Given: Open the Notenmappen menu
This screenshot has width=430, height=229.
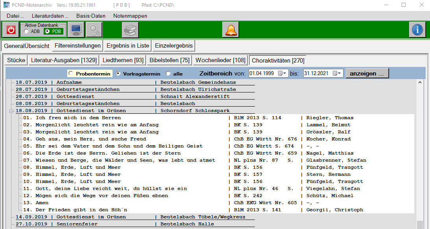Looking at the screenshot, I should (x=130, y=16).
